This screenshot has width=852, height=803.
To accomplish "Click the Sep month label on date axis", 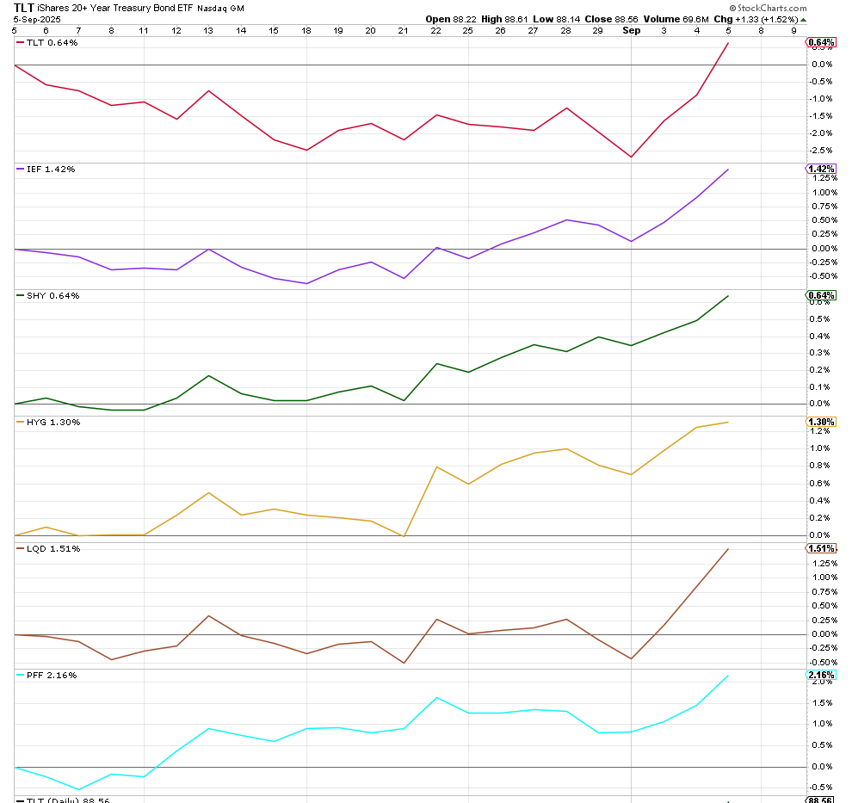I will (x=632, y=30).
